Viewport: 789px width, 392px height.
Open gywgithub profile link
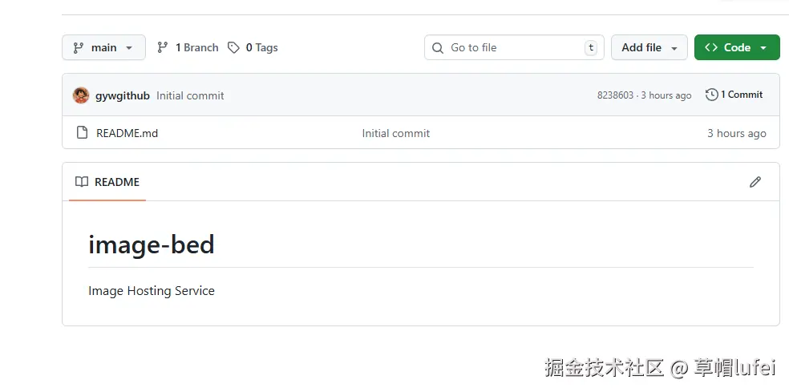[122, 95]
